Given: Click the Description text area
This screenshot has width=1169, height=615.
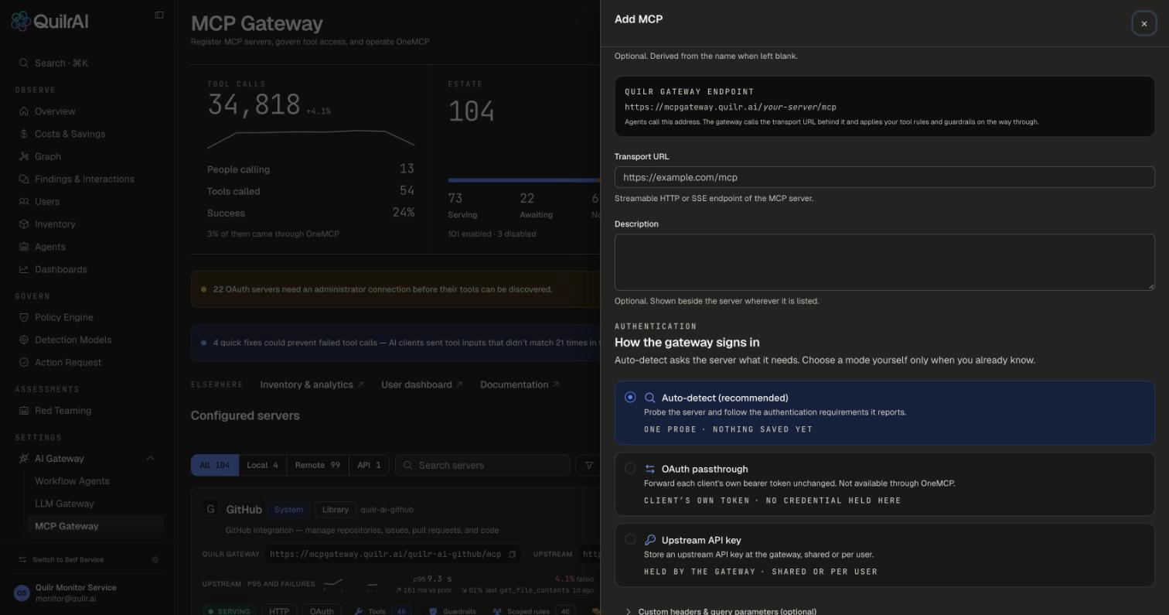Looking at the screenshot, I should click(x=884, y=262).
